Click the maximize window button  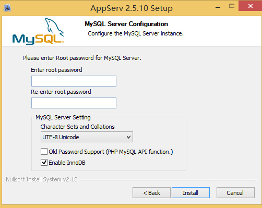point(232,6)
